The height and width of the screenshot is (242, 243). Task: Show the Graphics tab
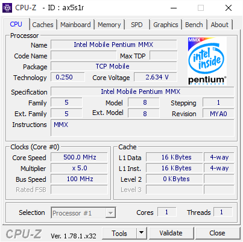click(x=166, y=25)
